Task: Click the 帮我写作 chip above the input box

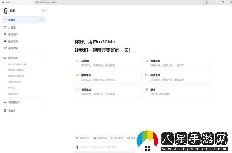Action: pos(82,138)
